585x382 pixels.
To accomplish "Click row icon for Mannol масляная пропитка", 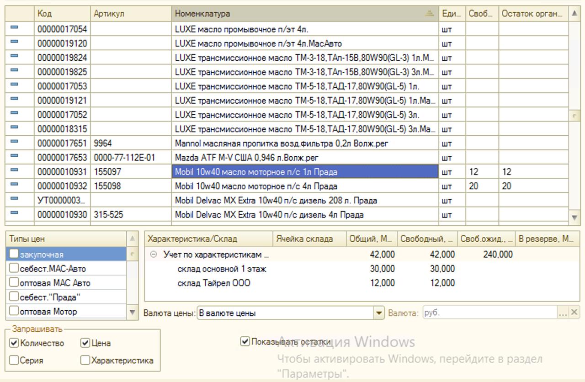I will (14, 142).
